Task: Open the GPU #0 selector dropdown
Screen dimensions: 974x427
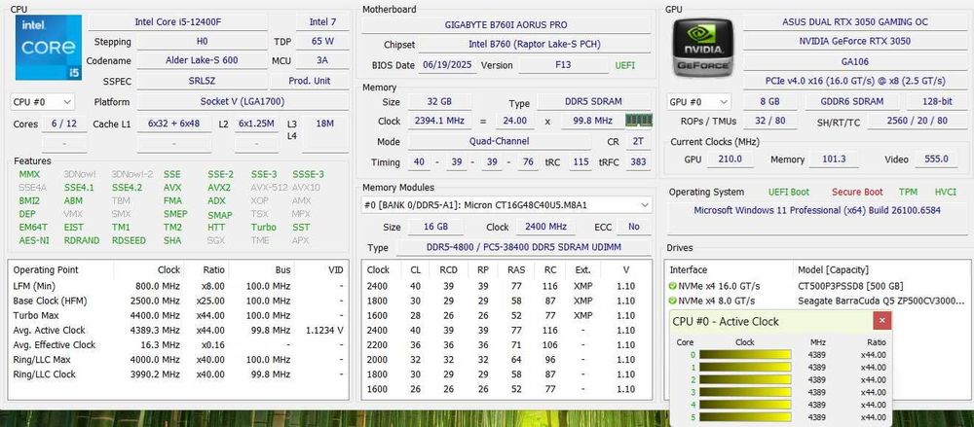Action: click(698, 102)
